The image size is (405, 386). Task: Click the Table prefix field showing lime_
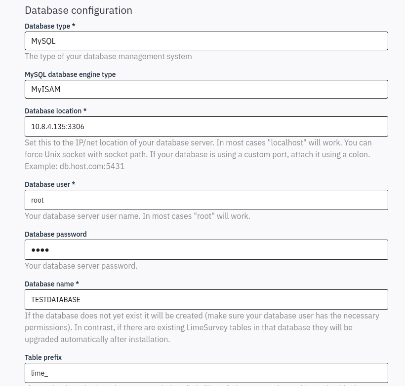206,373
